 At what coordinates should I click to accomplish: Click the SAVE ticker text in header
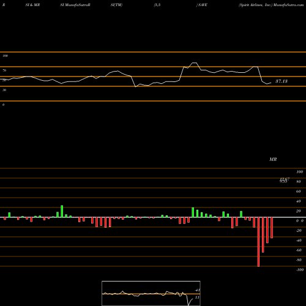tap(203, 5)
